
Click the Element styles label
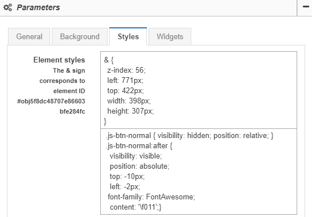pyautogui.click(x=59, y=60)
